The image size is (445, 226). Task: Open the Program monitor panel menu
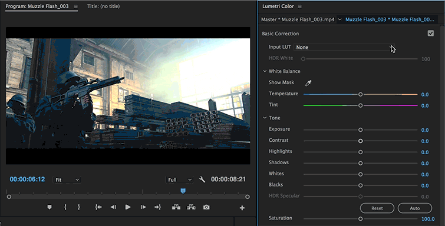pos(76,6)
